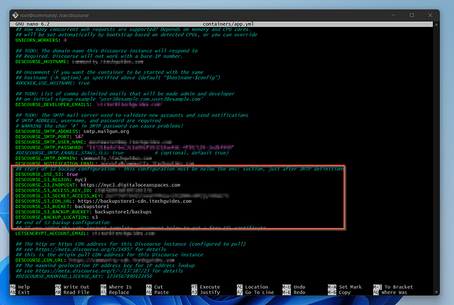This screenshot has height=305, width=454.
Task: Click 'GNU nano 6.2' in the header bar
Action: [32, 24]
